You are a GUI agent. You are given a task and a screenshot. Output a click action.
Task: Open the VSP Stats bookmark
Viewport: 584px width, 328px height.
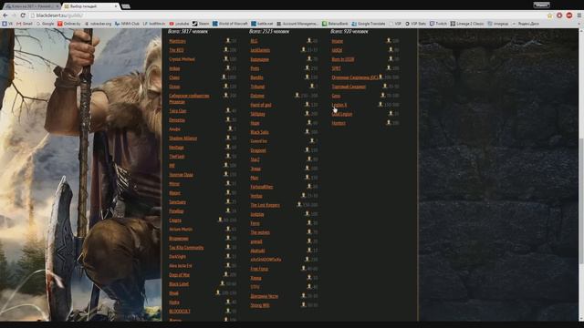pos(415,24)
